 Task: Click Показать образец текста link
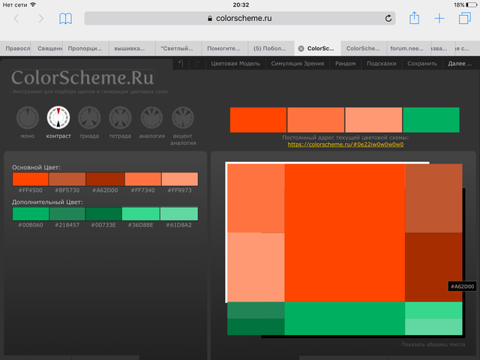[x=433, y=344]
